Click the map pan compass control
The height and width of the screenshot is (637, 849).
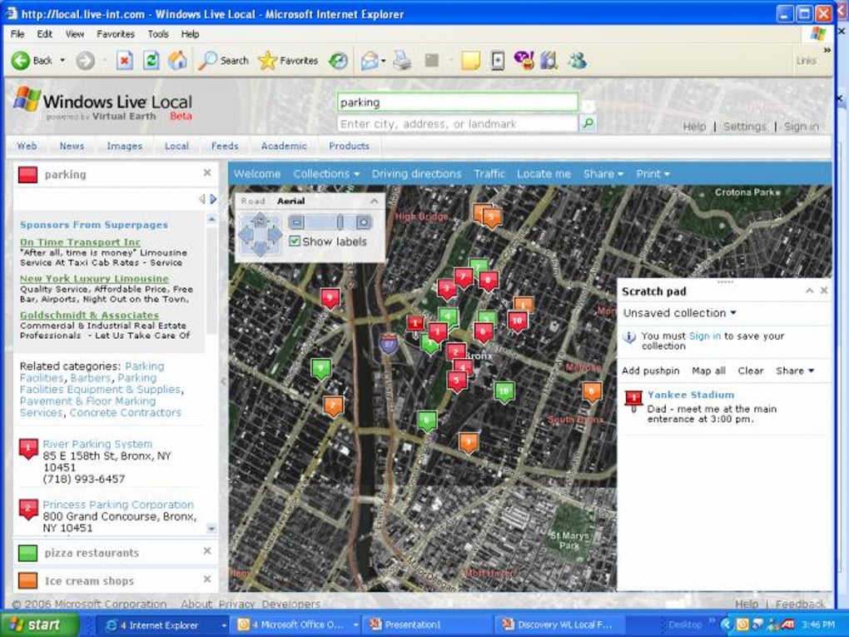pyautogui.click(x=261, y=235)
